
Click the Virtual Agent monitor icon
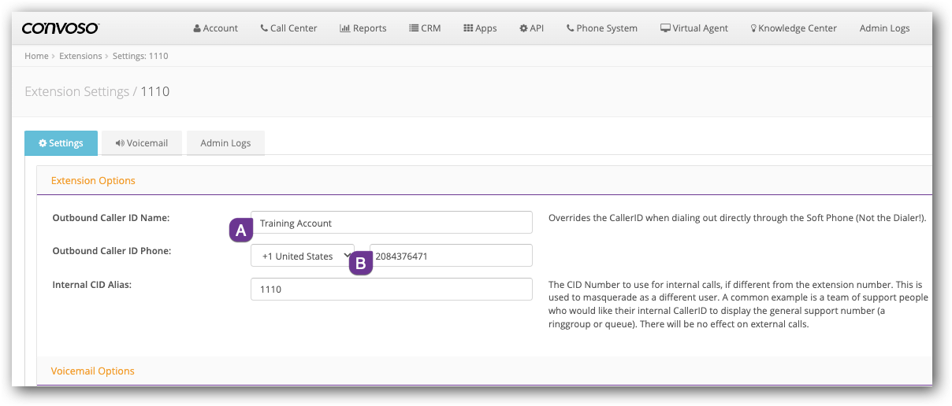coord(665,28)
